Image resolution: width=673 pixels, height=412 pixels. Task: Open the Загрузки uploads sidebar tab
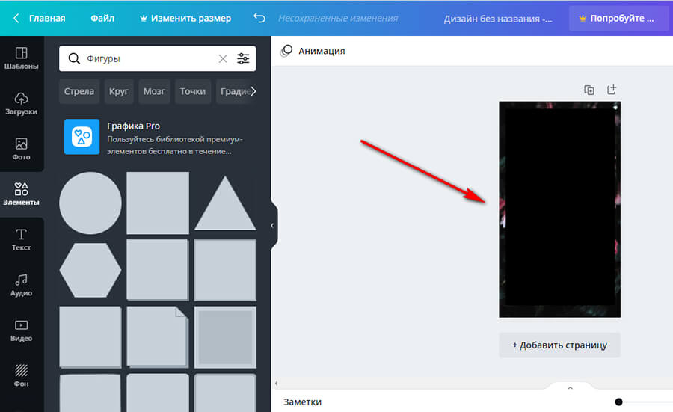click(22, 104)
